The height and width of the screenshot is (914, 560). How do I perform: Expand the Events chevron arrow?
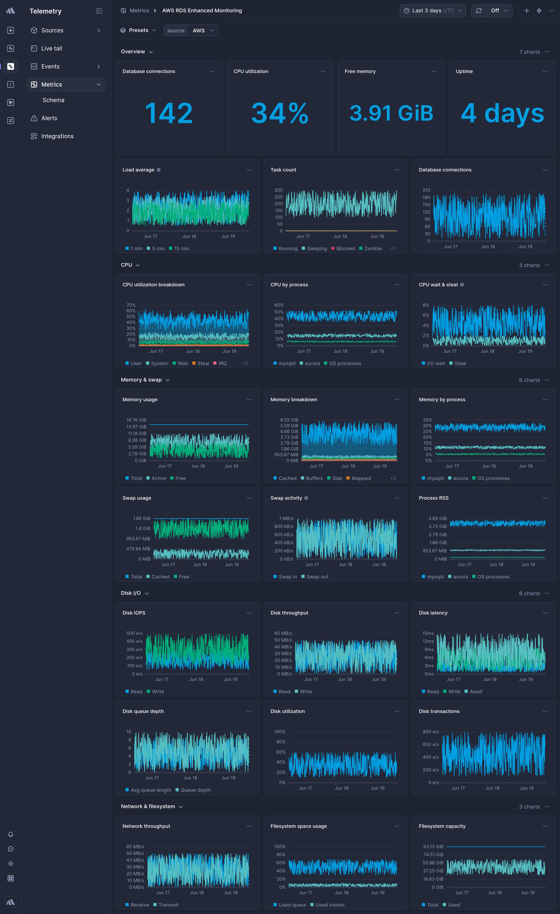pos(99,66)
